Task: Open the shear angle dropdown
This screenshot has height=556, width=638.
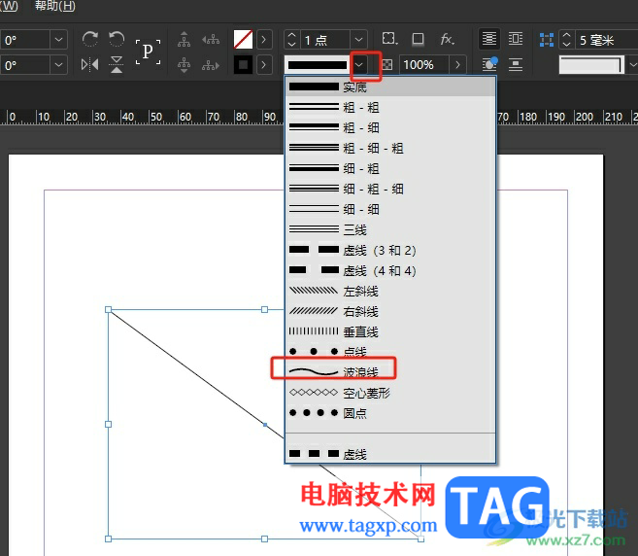Action: [x=58, y=65]
